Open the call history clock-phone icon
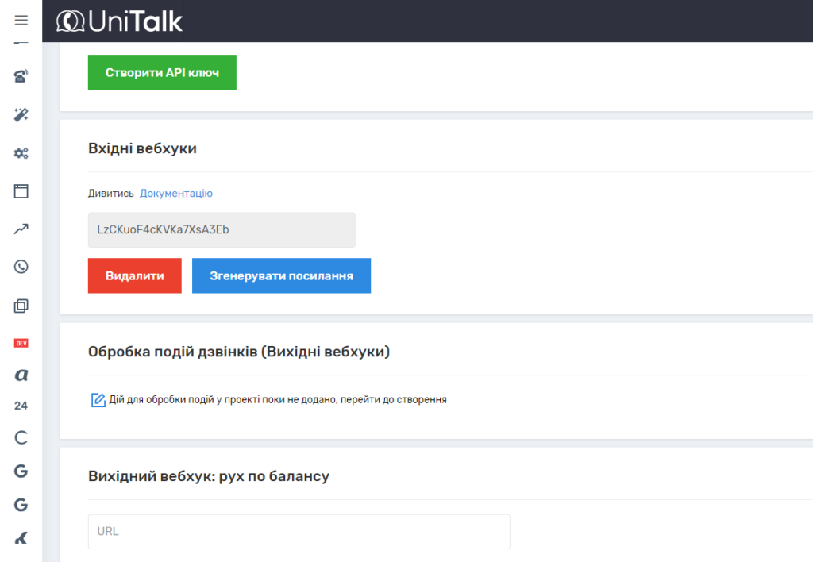This screenshot has height=562, width=813. point(21,267)
